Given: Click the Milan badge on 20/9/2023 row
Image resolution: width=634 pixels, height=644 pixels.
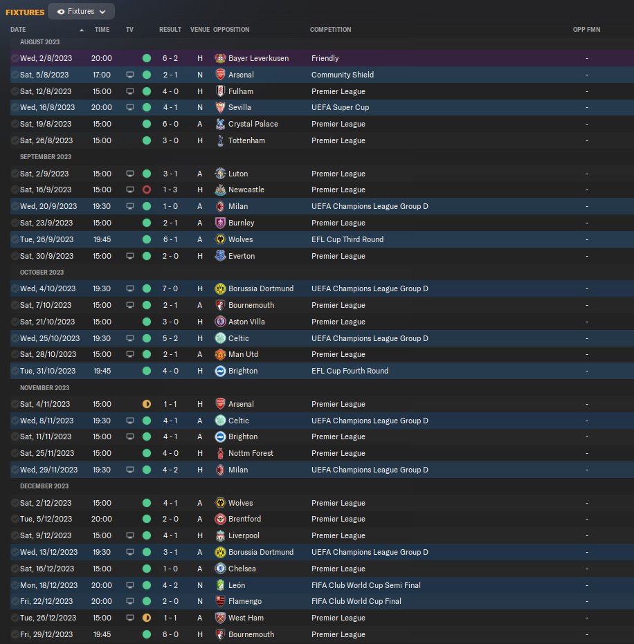Looking at the screenshot, I should [x=220, y=206].
